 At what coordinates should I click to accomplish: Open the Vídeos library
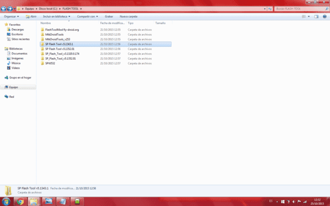coord(15,68)
